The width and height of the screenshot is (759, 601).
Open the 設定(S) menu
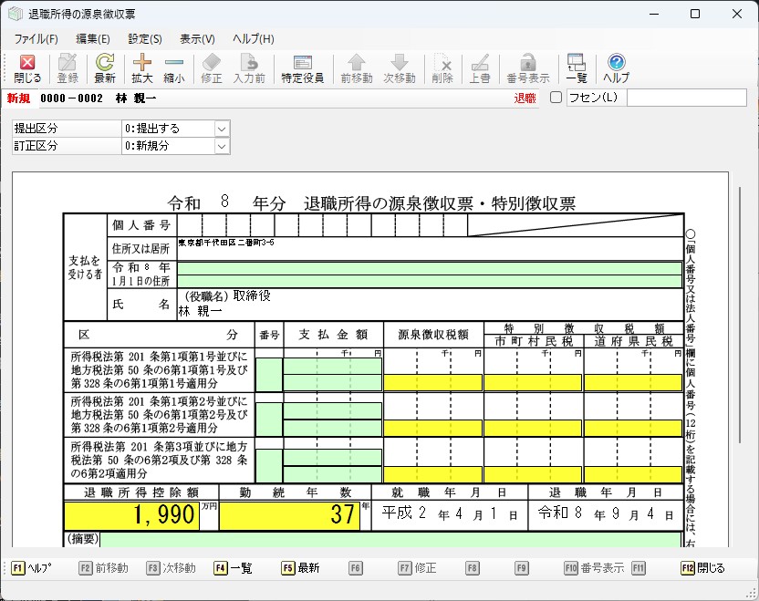(x=145, y=38)
